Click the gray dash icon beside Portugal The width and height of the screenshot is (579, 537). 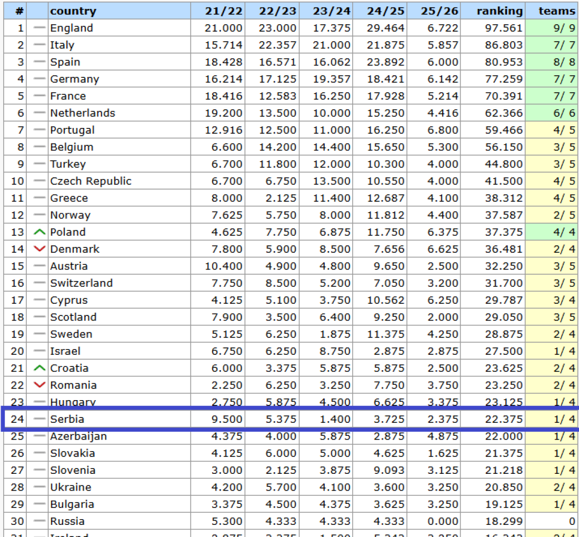[x=39, y=130]
